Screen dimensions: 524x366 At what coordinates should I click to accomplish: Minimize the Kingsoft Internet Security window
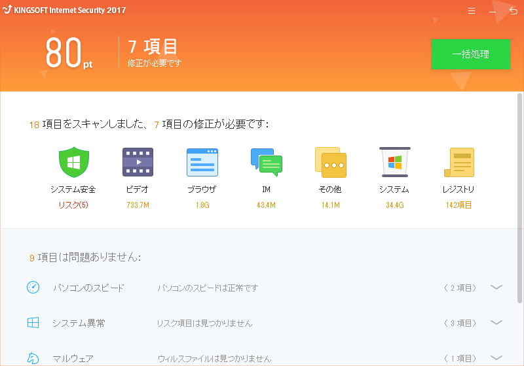[x=493, y=12]
